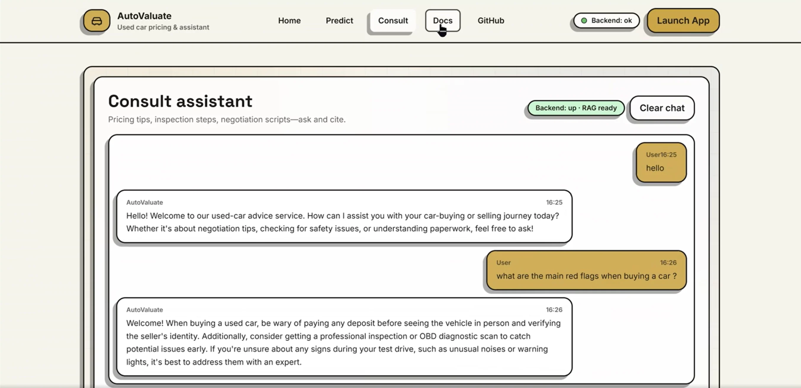Select the Consult nav tab
The height and width of the screenshot is (388, 801).
click(x=393, y=20)
